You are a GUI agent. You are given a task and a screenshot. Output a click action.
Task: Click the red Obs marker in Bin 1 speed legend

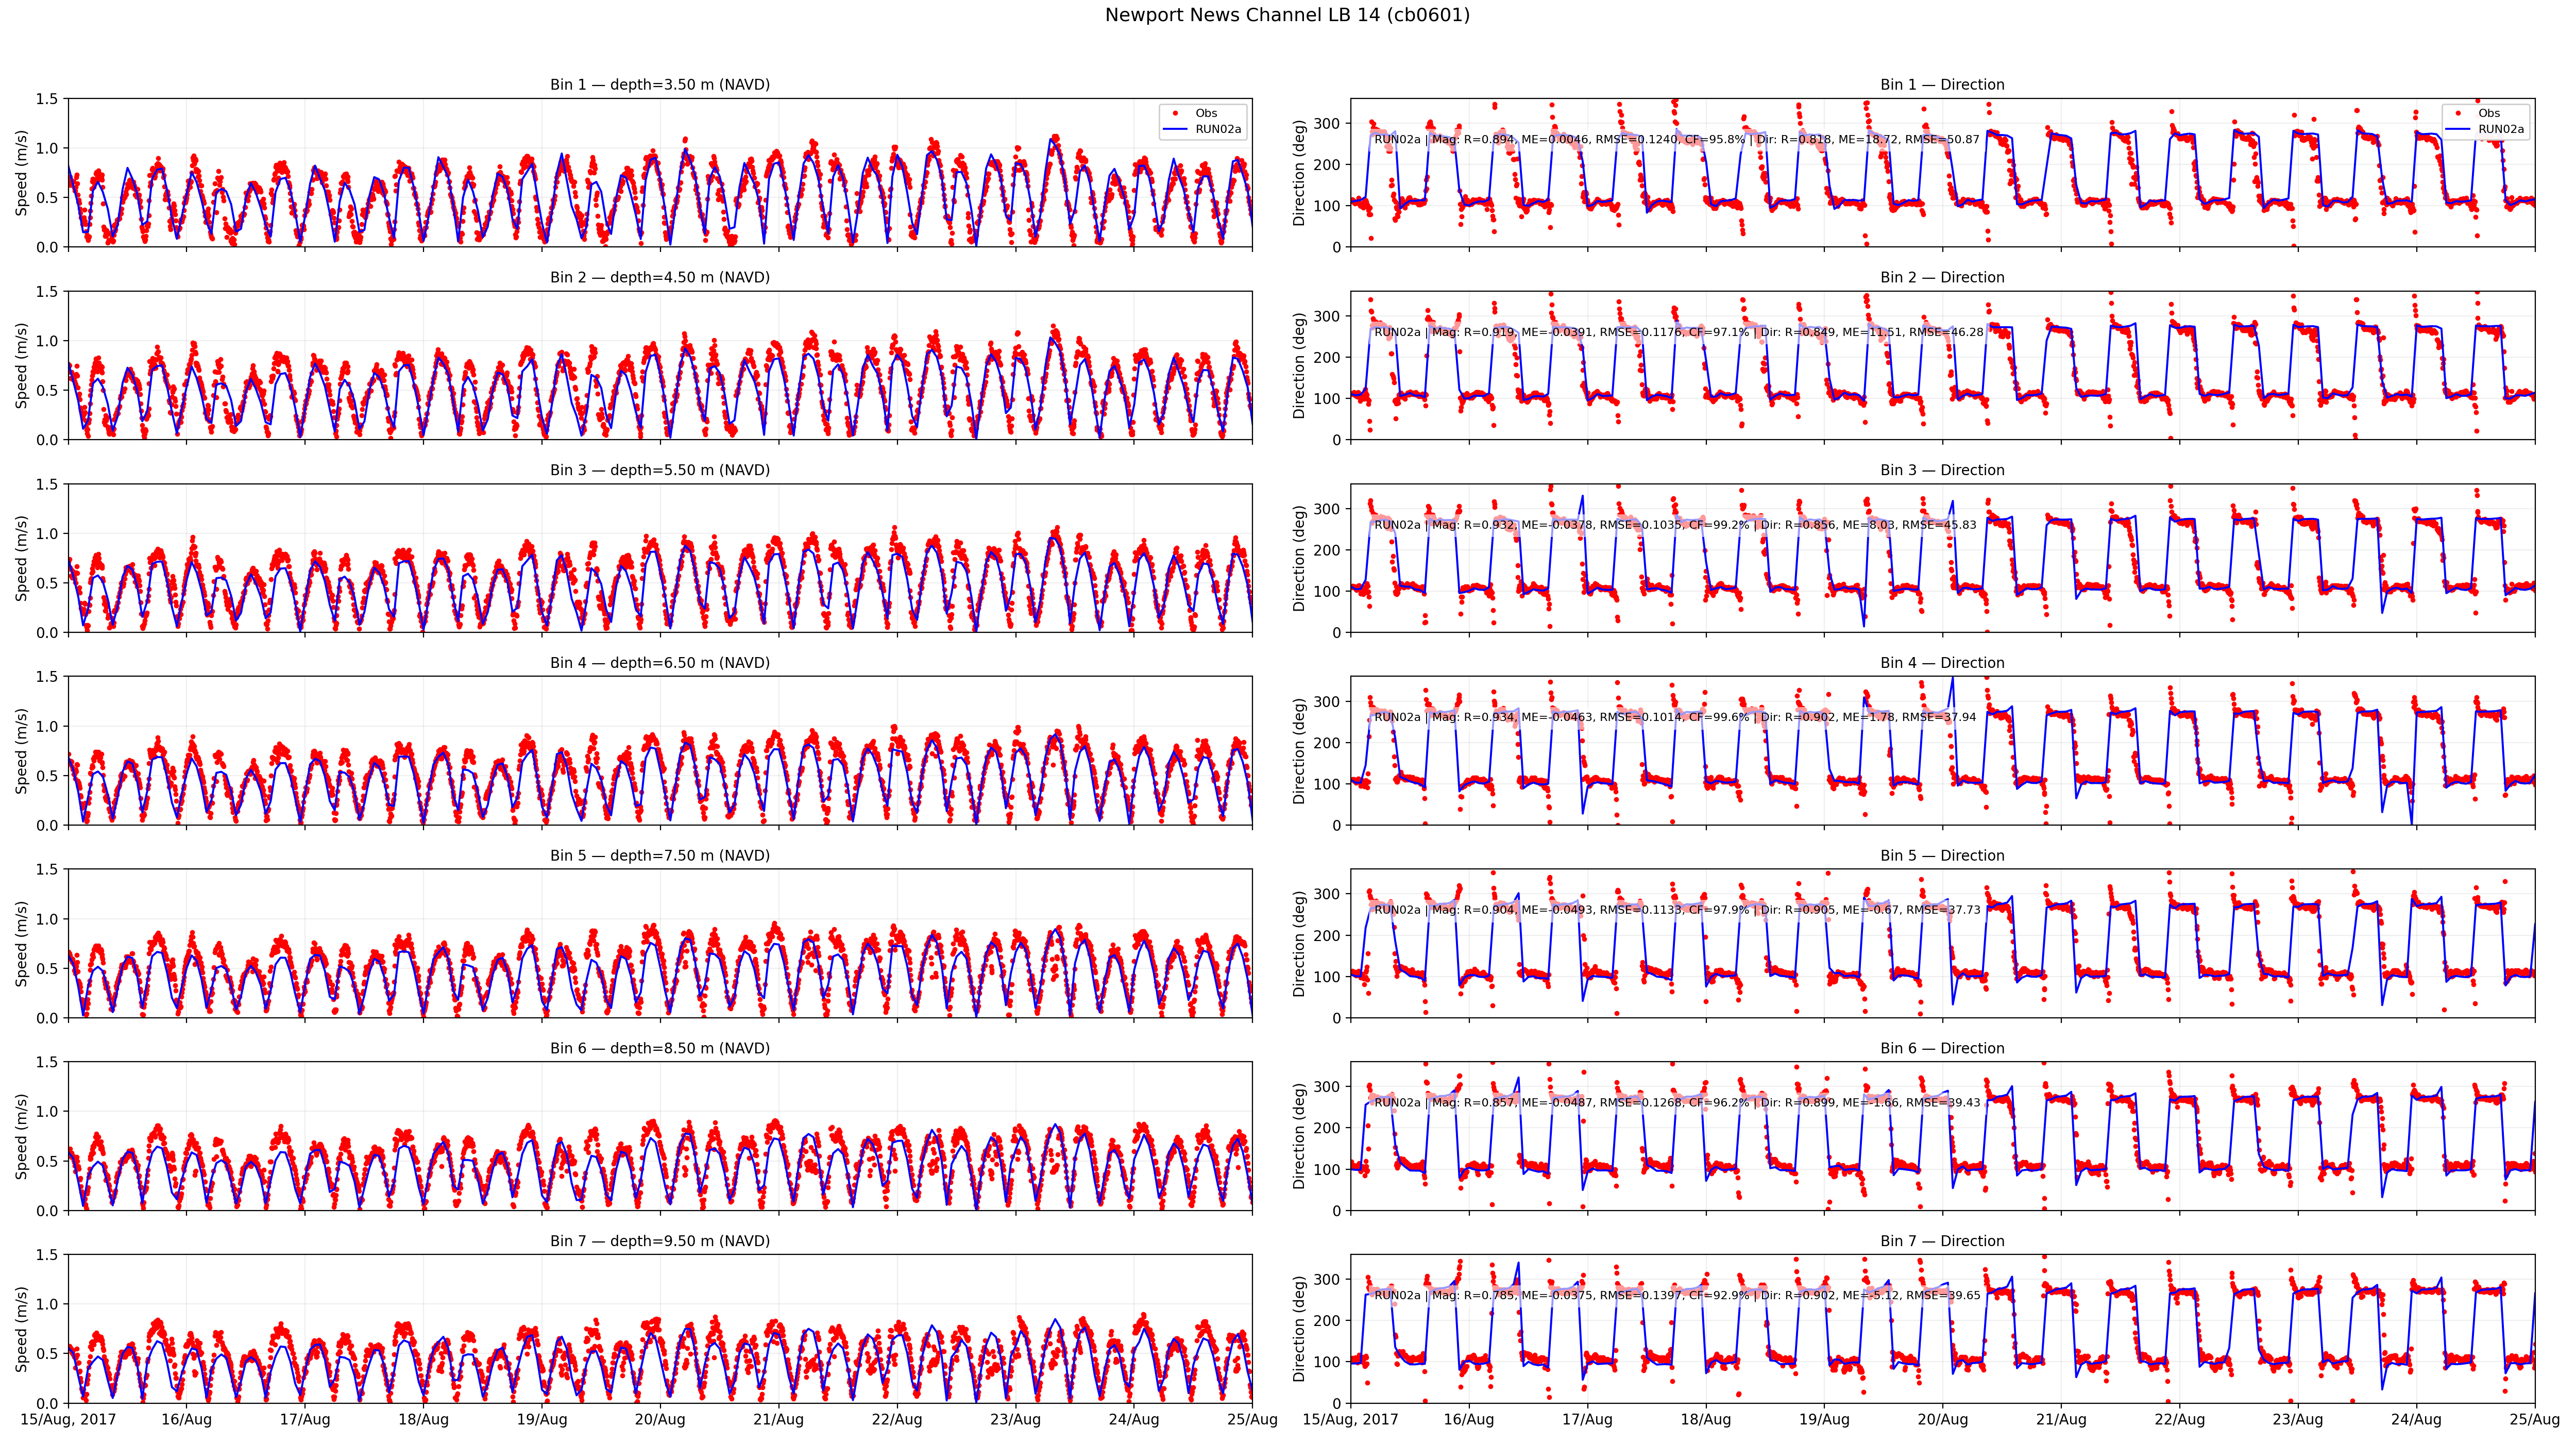1176,113
